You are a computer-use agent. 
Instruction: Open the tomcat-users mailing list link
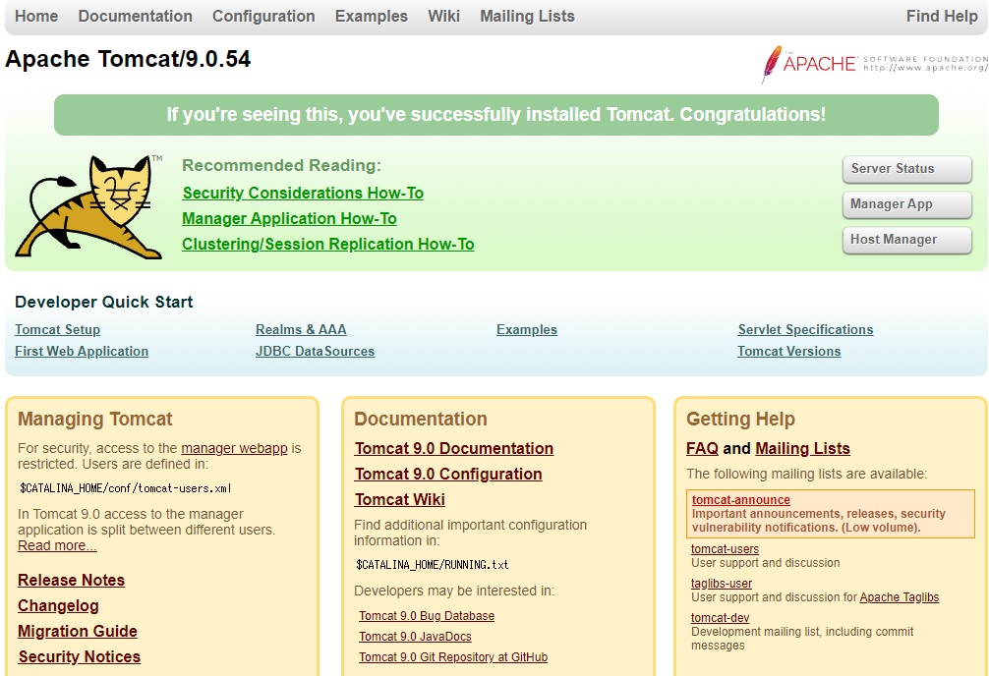(x=725, y=549)
